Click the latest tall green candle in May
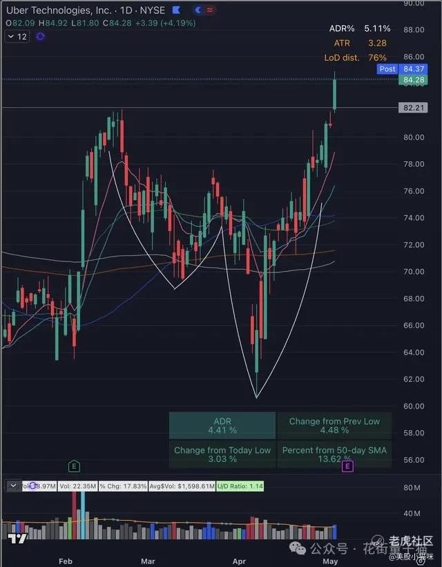The height and width of the screenshot is (567, 442). [x=335, y=94]
